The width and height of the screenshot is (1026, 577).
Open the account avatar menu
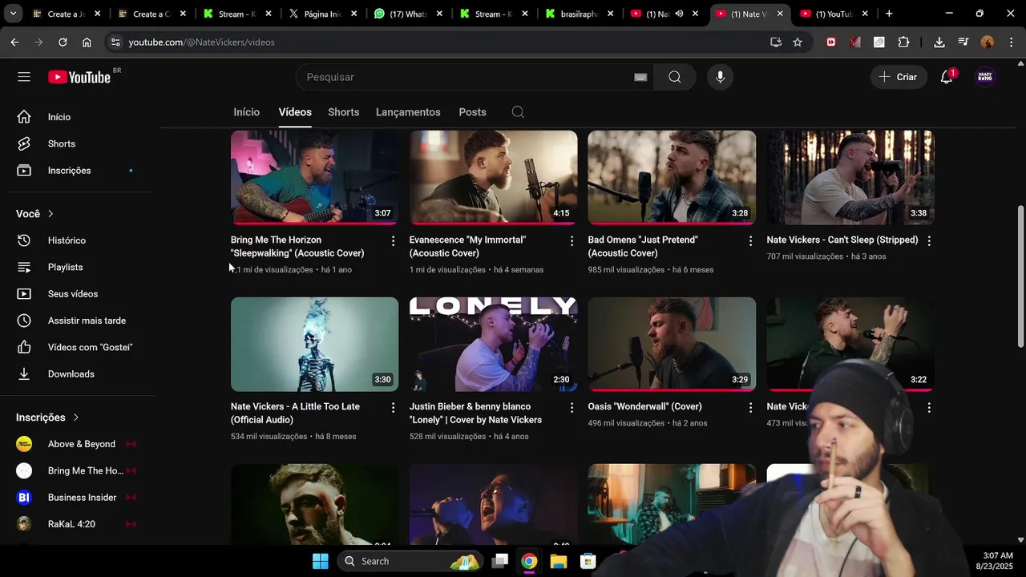(985, 77)
